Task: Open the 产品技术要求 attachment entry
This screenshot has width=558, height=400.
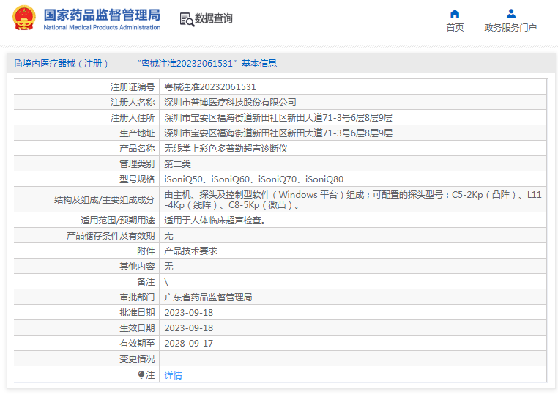Action: click(190, 251)
